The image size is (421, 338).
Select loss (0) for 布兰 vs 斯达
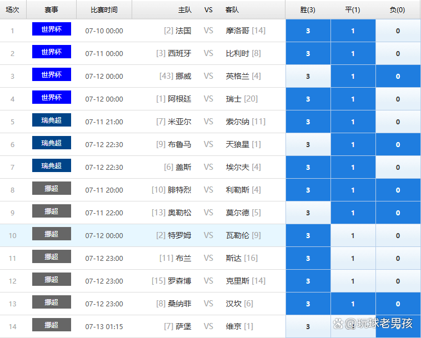tap(398, 258)
